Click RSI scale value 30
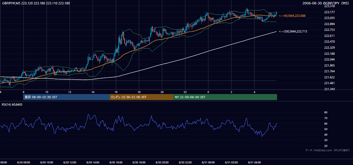This screenshot has height=165, width=353. (326, 140)
